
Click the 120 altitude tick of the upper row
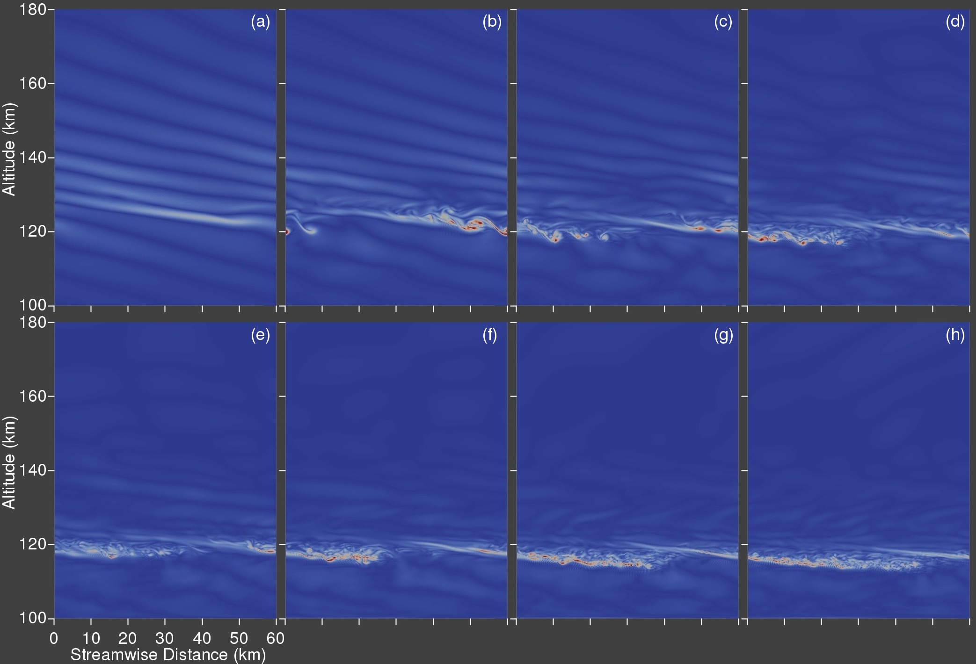[x=33, y=231]
